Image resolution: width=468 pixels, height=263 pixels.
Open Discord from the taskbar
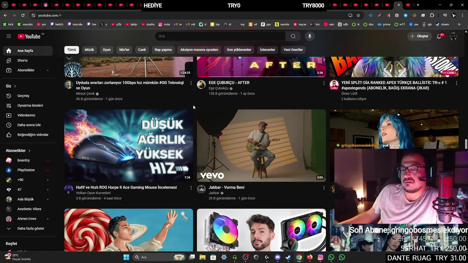pyautogui.click(x=278, y=257)
